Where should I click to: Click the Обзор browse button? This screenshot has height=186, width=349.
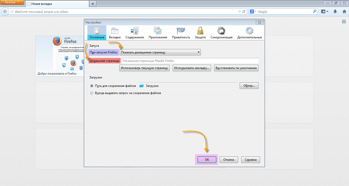[249, 86]
